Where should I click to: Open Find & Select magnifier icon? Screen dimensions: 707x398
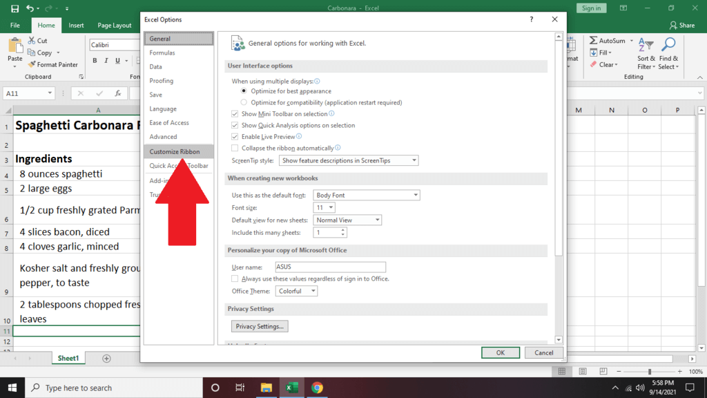coord(668,45)
